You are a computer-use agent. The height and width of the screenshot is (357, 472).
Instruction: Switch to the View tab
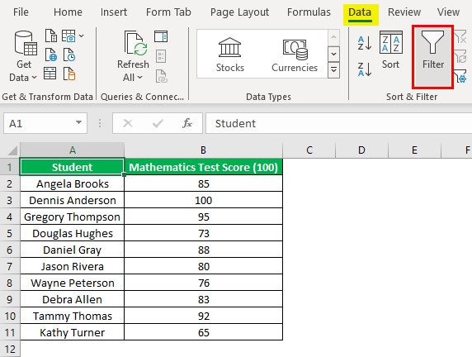click(x=449, y=12)
